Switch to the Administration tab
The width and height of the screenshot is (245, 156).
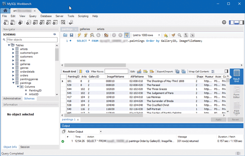(x=12, y=98)
